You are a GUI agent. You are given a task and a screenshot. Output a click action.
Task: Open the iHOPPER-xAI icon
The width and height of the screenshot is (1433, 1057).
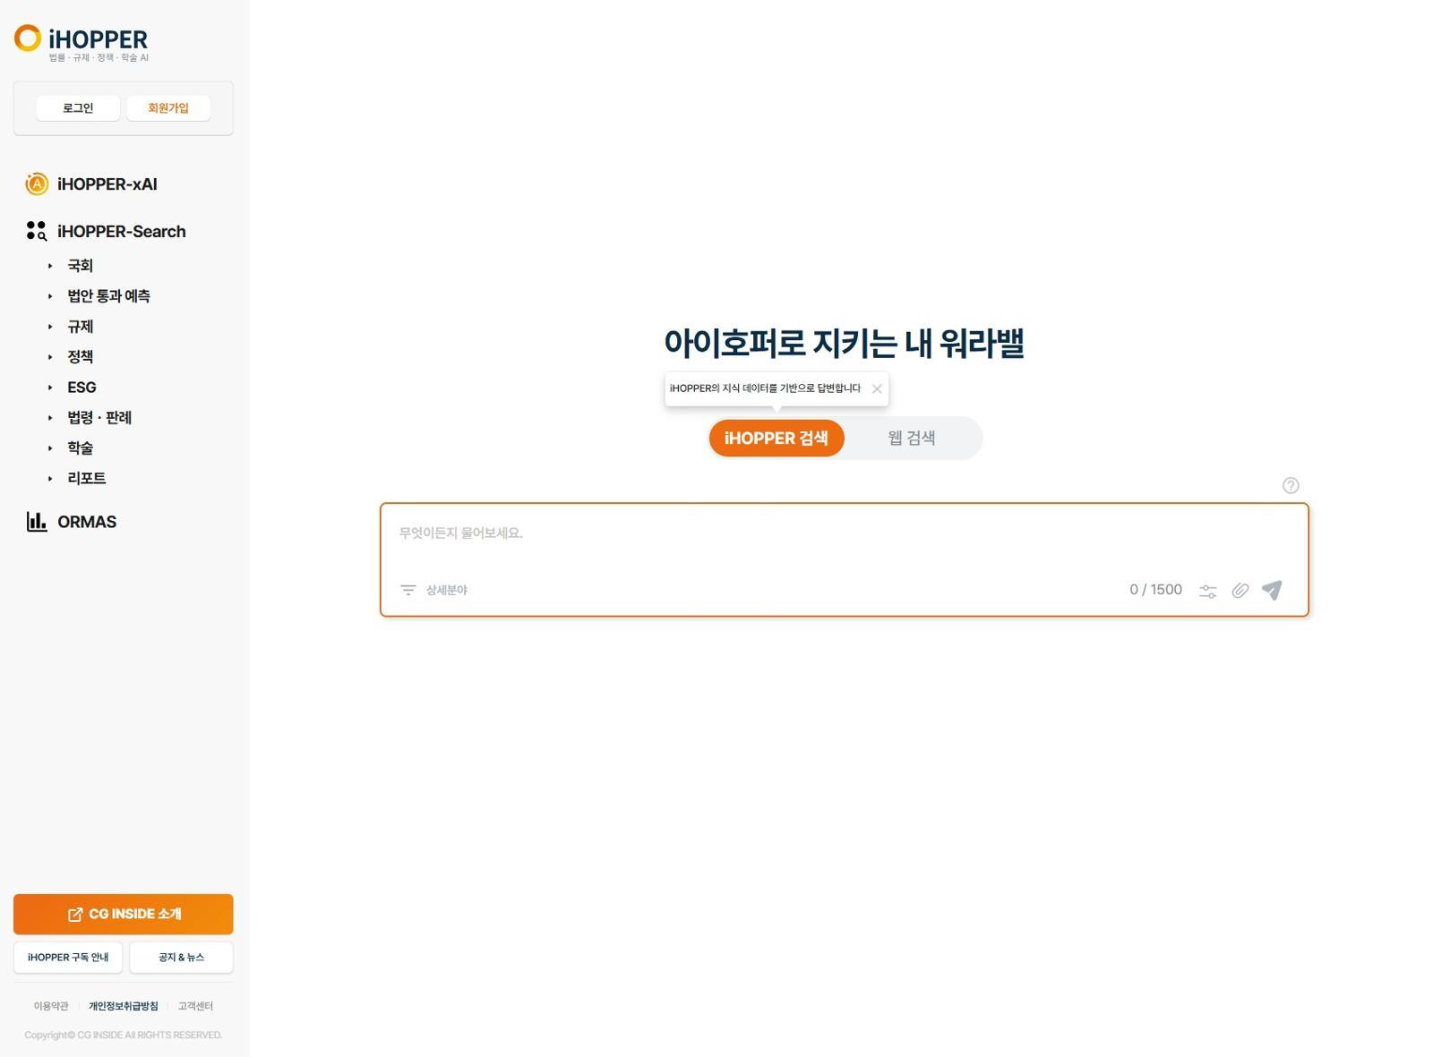coord(37,184)
